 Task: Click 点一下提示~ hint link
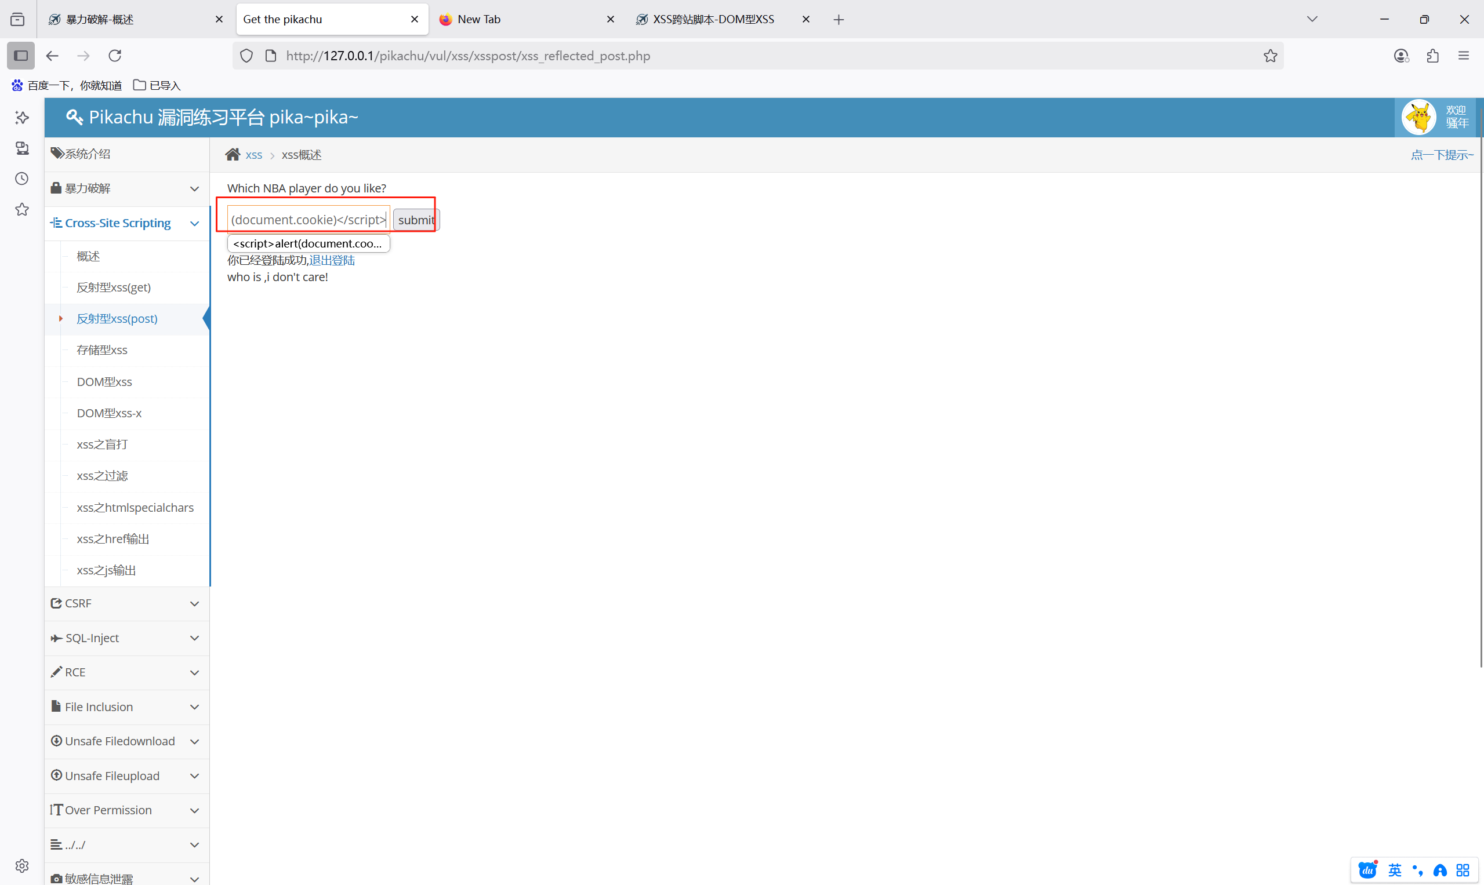1442,155
